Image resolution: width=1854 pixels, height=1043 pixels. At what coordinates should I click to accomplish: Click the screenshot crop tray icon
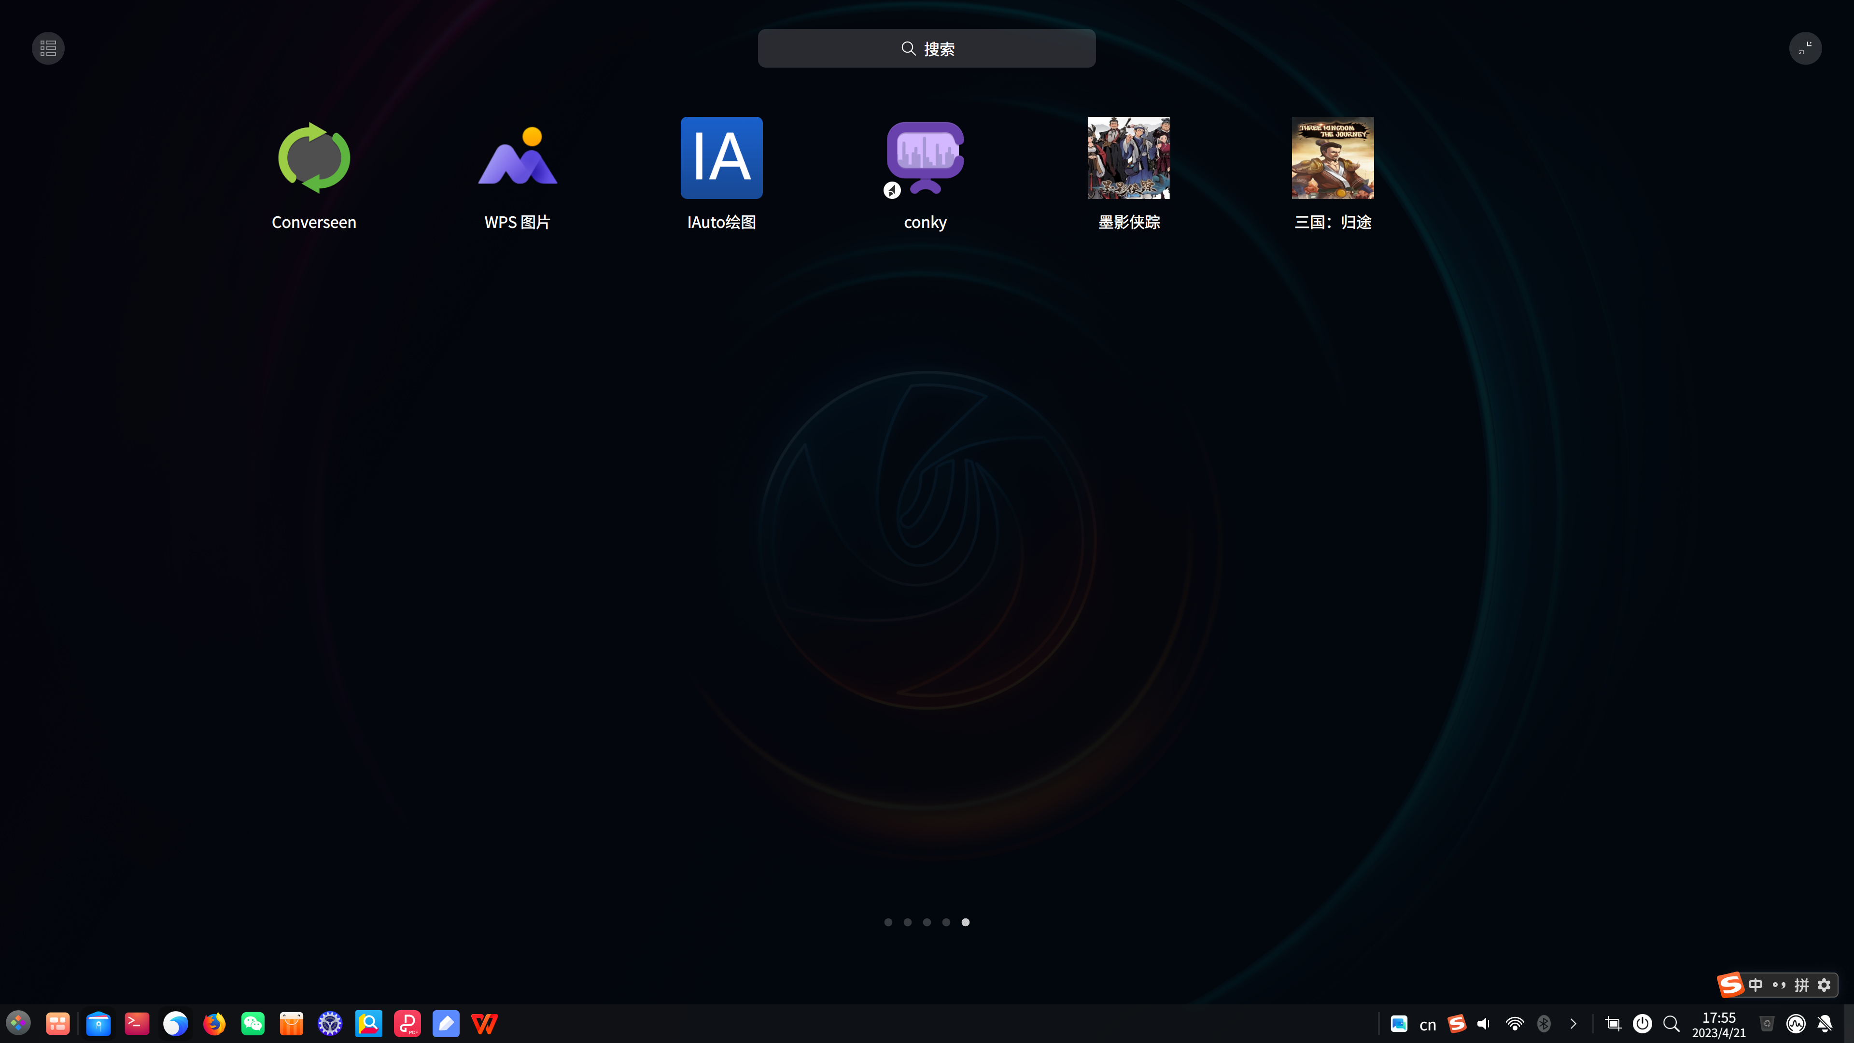pos(1613,1024)
